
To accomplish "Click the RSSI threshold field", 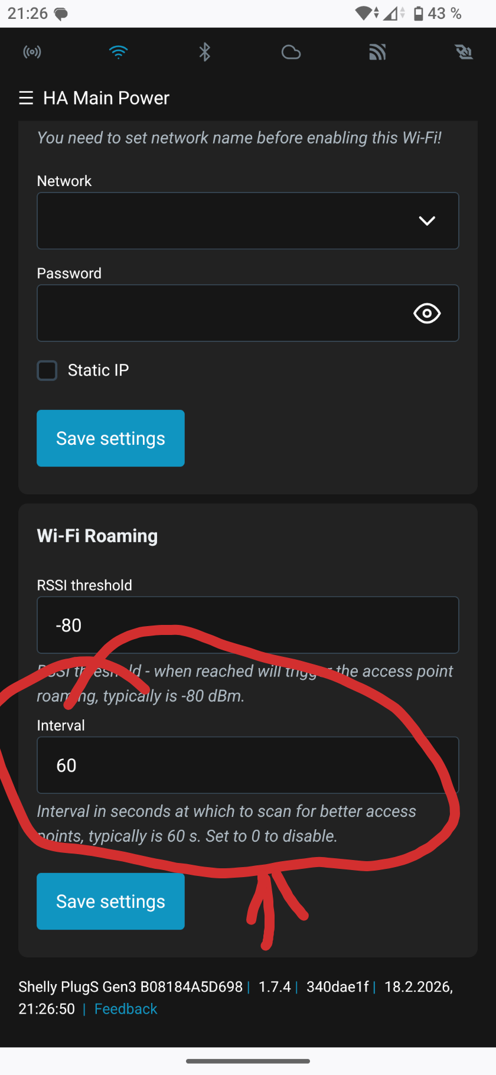I will pos(248,625).
